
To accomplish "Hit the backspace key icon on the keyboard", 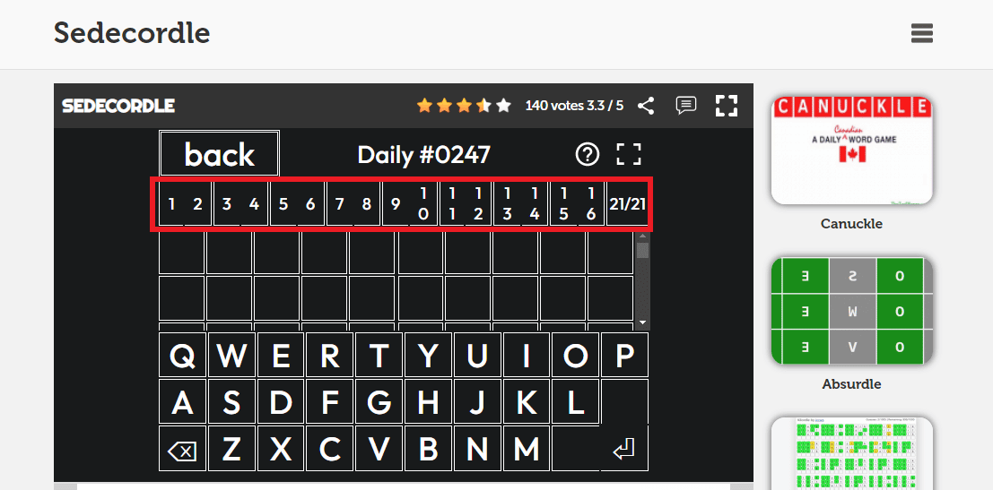I will point(182,449).
